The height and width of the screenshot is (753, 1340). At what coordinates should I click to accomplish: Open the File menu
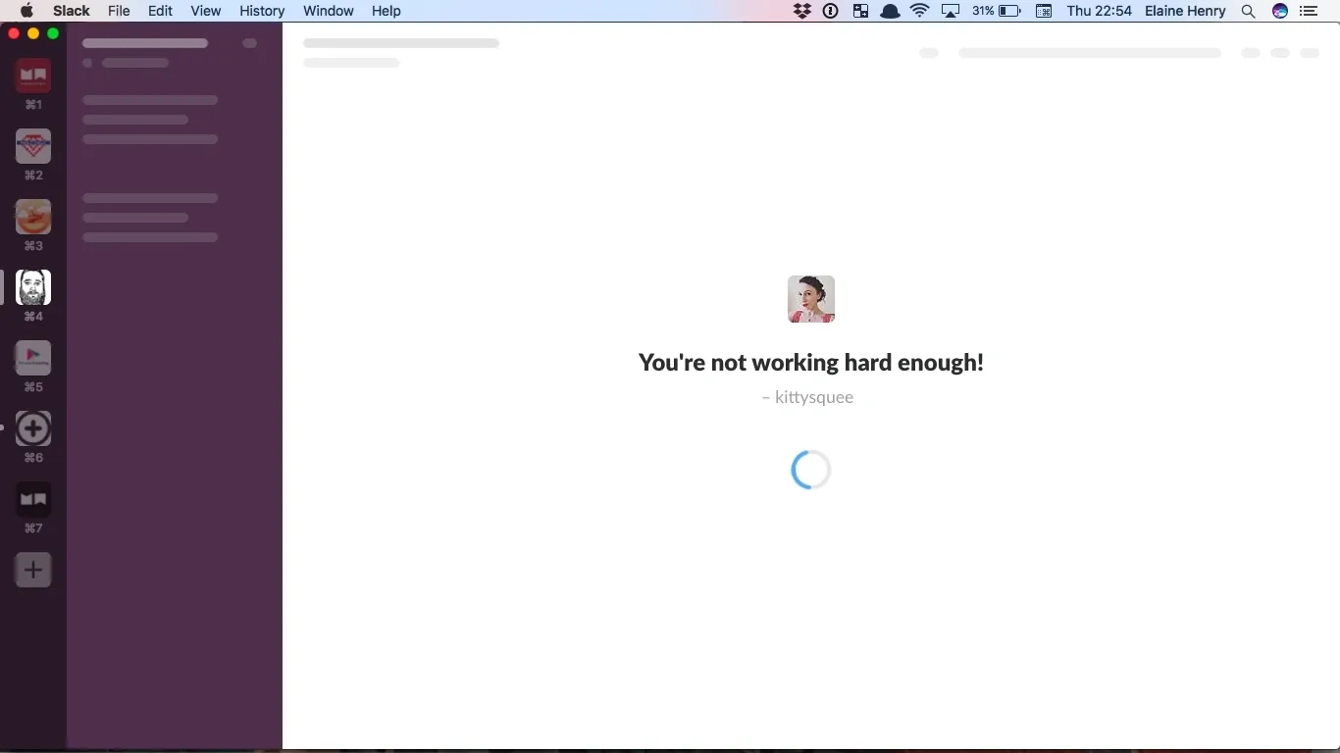pos(119,11)
